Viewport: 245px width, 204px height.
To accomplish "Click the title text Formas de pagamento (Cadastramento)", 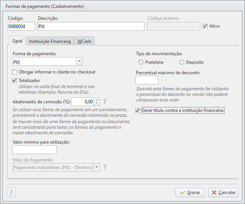I will point(45,6).
